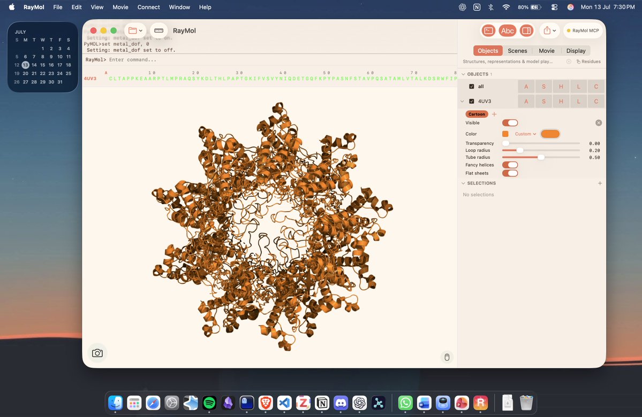Open Brave browser from the dock
Screen dimensions: 642x417
266,403
